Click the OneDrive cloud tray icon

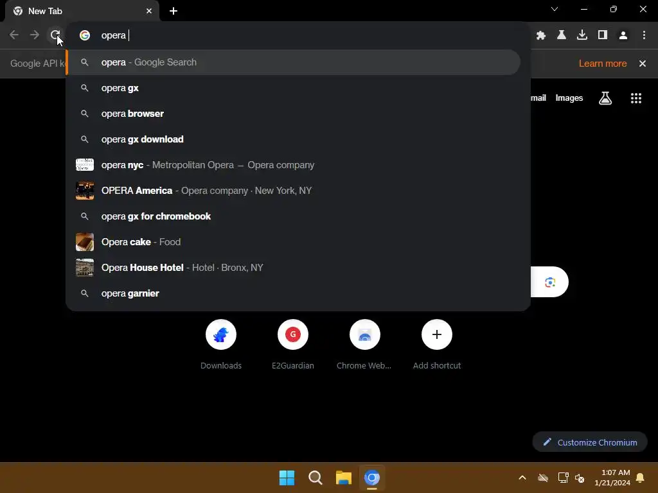tap(543, 478)
